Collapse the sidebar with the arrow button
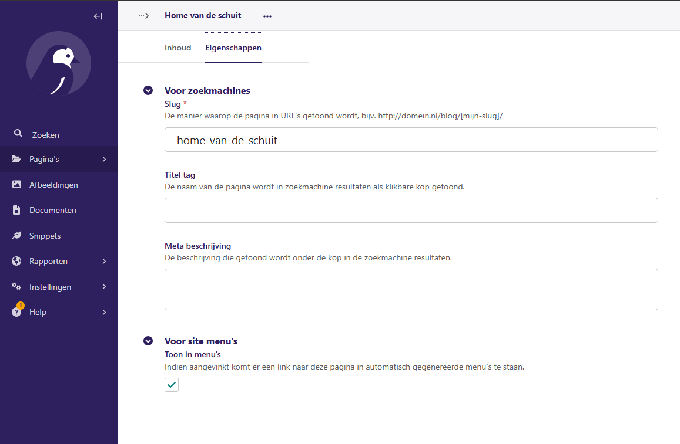 (x=98, y=16)
